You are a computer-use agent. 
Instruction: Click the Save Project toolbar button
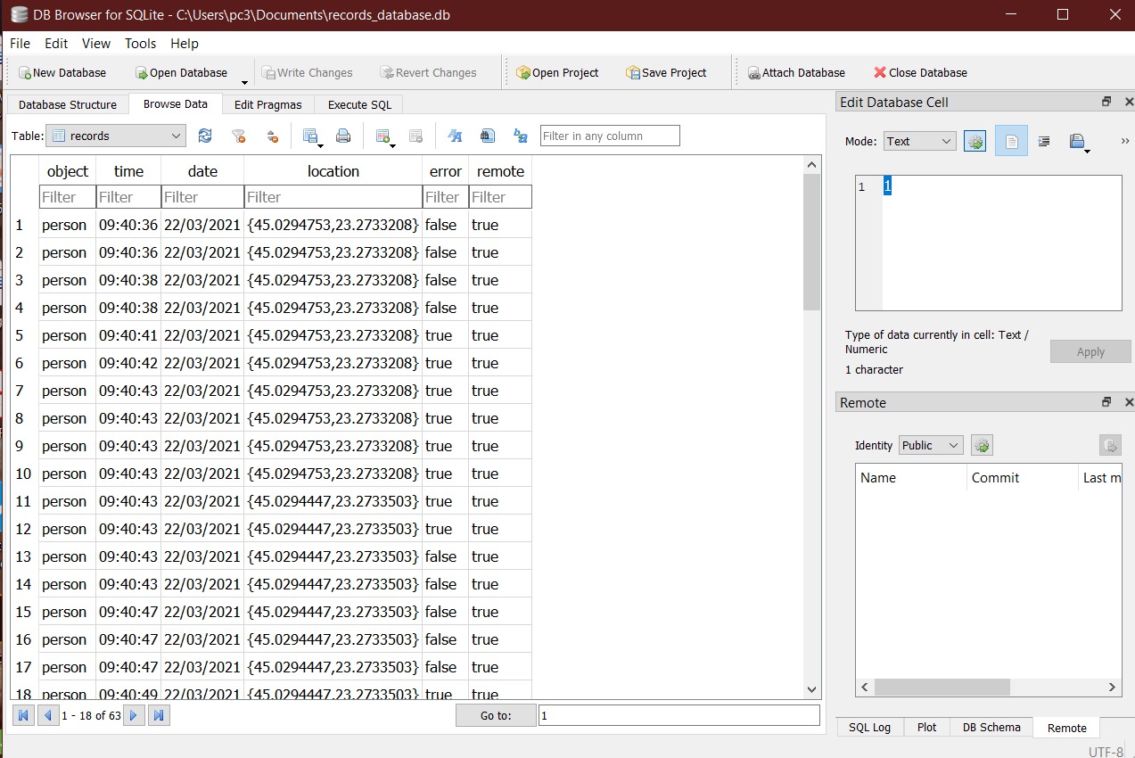tap(667, 73)
